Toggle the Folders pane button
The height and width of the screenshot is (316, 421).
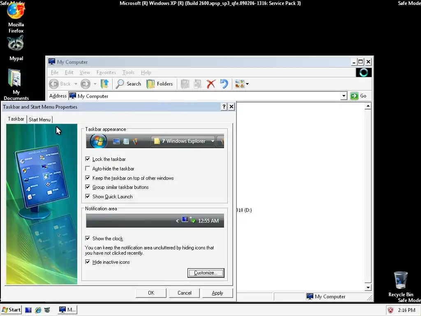click(x=160, y=84)
